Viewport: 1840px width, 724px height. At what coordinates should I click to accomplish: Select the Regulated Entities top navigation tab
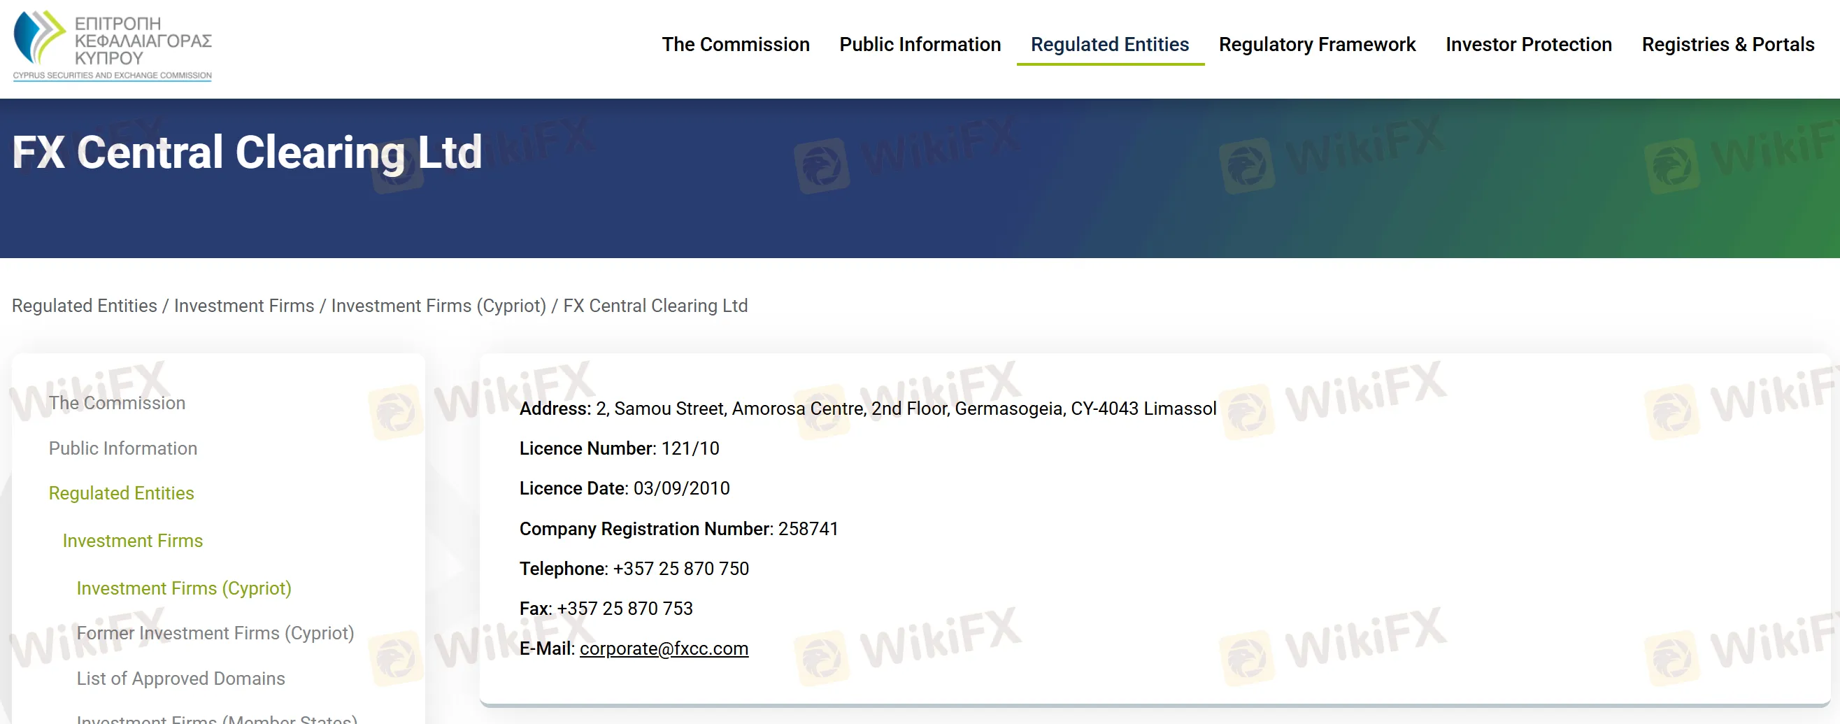click(1109, 44)
